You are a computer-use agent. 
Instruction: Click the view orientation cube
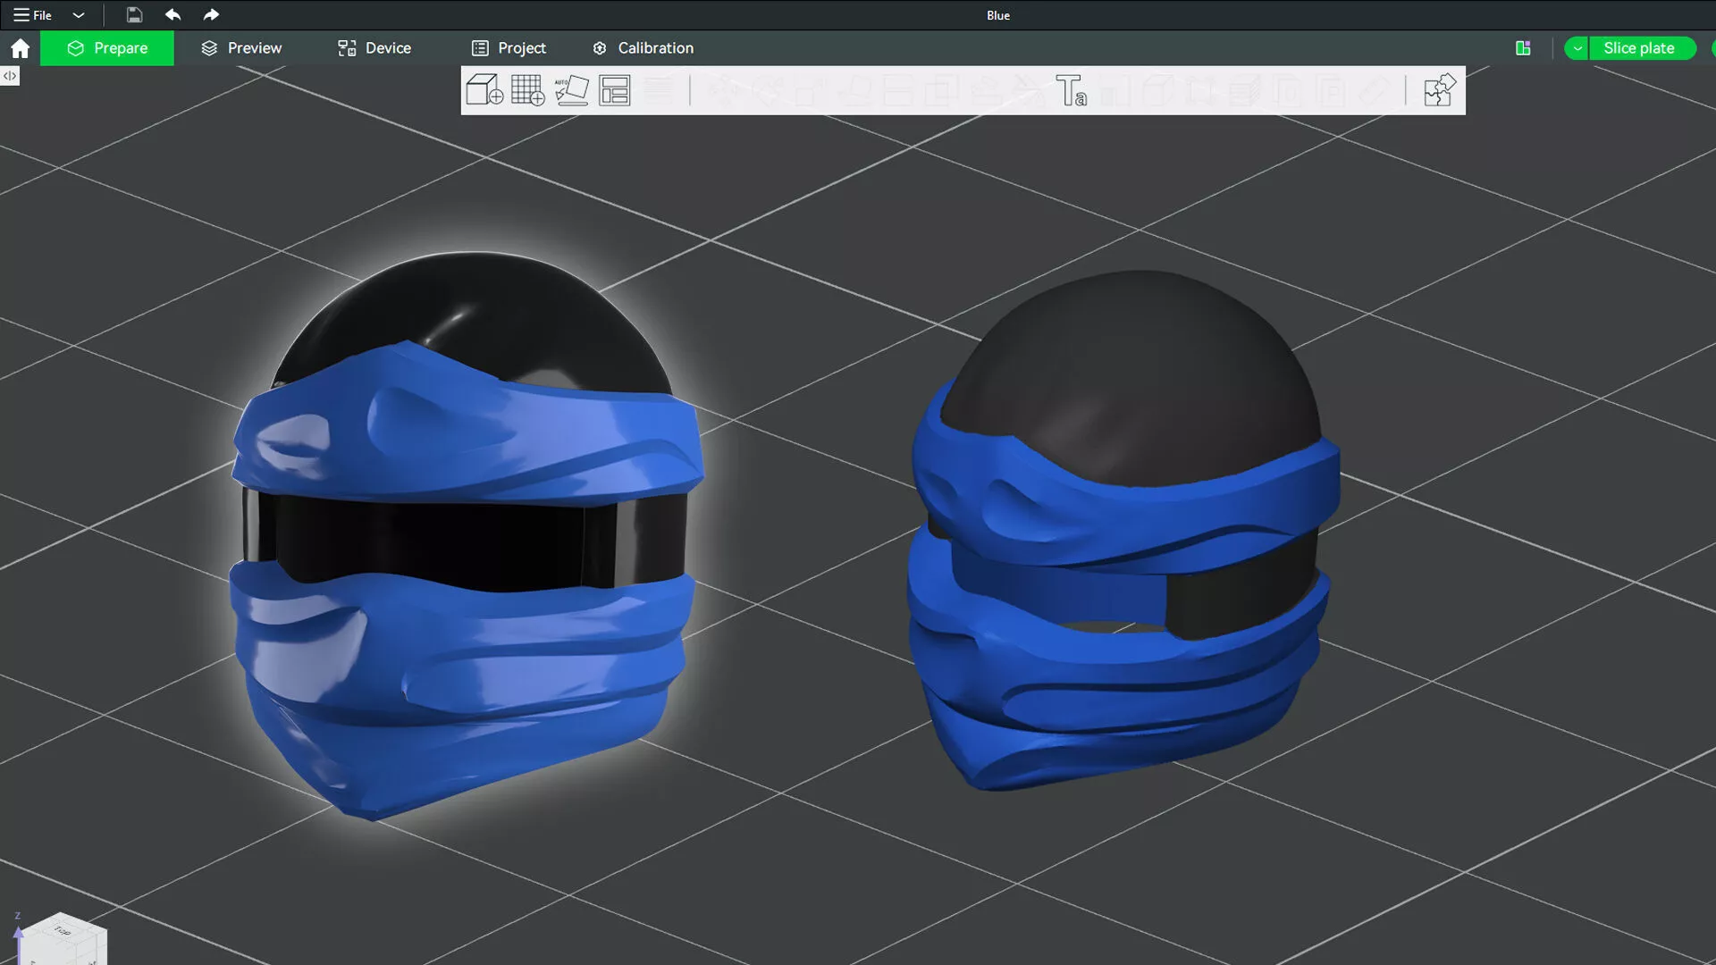[x=63, y=940]
